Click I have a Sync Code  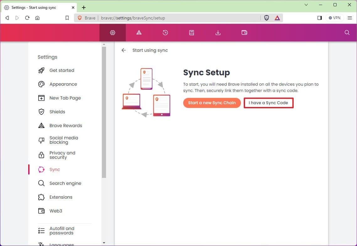269,103
